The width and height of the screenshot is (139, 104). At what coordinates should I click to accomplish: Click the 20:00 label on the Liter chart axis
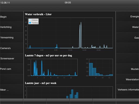click(x=99, y=50)
